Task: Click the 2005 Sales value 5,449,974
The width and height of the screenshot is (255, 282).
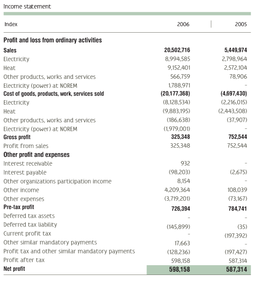Action: pos(235,50)
